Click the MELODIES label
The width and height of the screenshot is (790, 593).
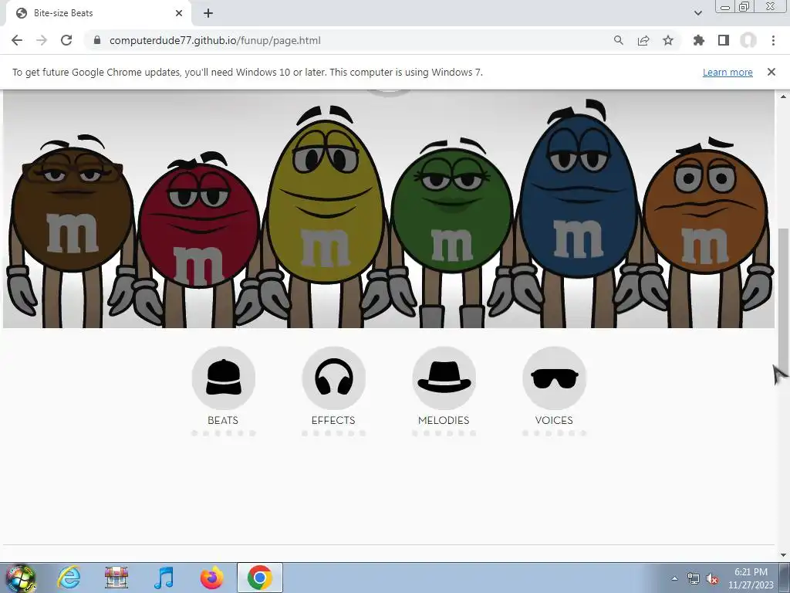[444, 420]
